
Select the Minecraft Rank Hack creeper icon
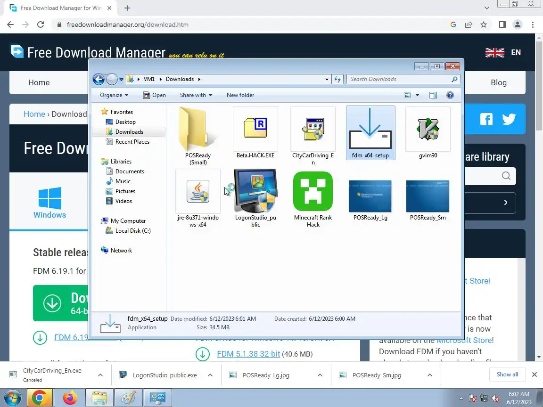[x=313, y=191]
